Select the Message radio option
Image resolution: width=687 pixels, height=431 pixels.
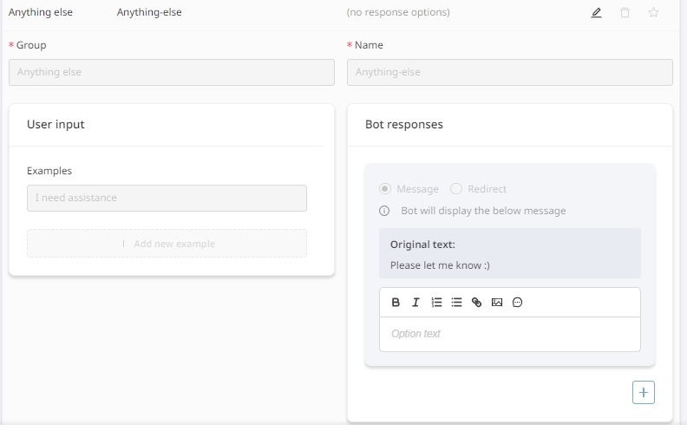385,189
